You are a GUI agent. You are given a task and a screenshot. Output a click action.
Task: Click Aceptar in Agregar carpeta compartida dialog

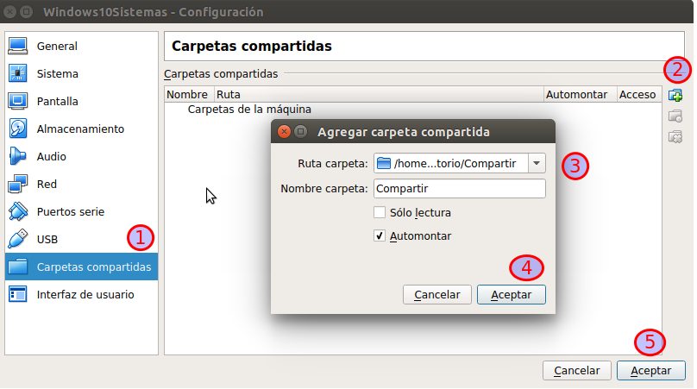(512, 294)
